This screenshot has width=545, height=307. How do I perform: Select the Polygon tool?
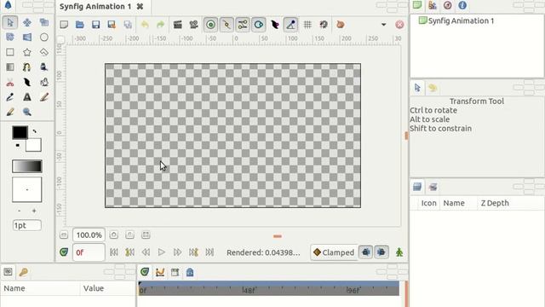point(43,52)
